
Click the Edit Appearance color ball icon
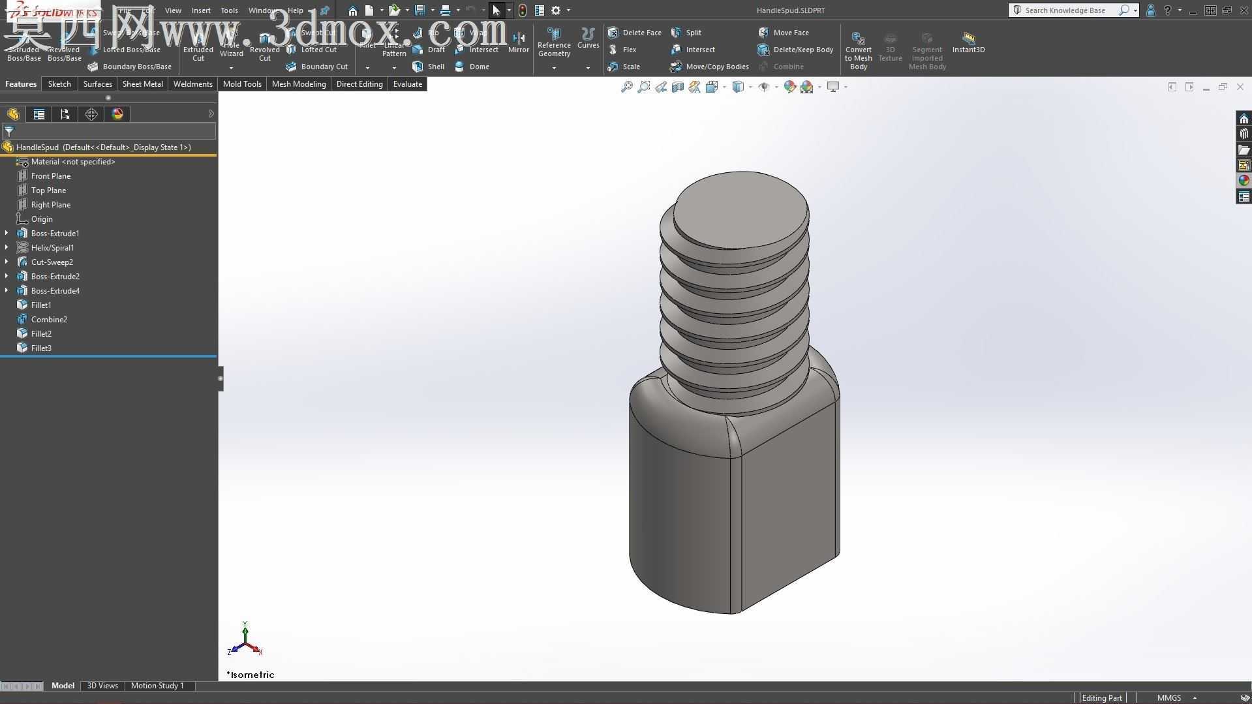click(x=790, y=87)
